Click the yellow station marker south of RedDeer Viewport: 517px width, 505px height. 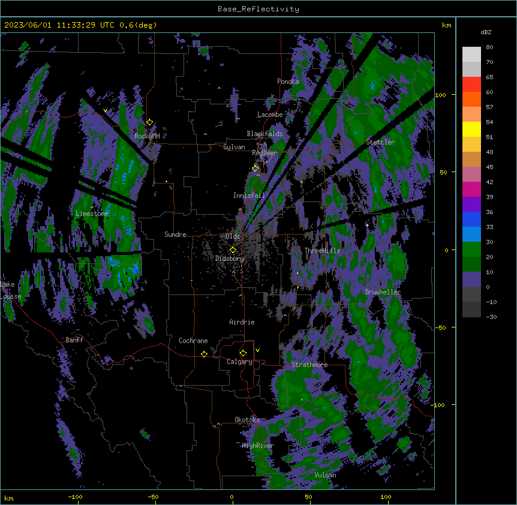pos(256,169)
